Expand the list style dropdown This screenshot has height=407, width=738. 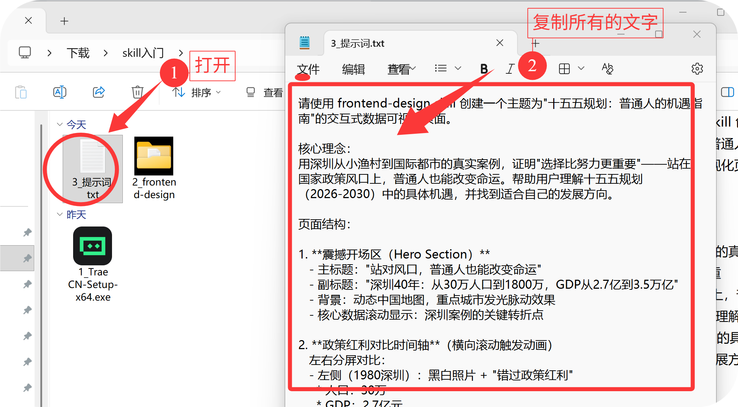pyautogui.click(x=458, y=68)
